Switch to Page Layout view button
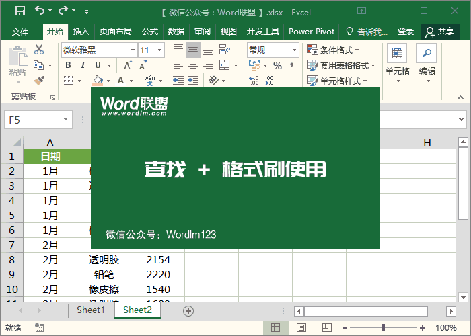 (301, 328)
